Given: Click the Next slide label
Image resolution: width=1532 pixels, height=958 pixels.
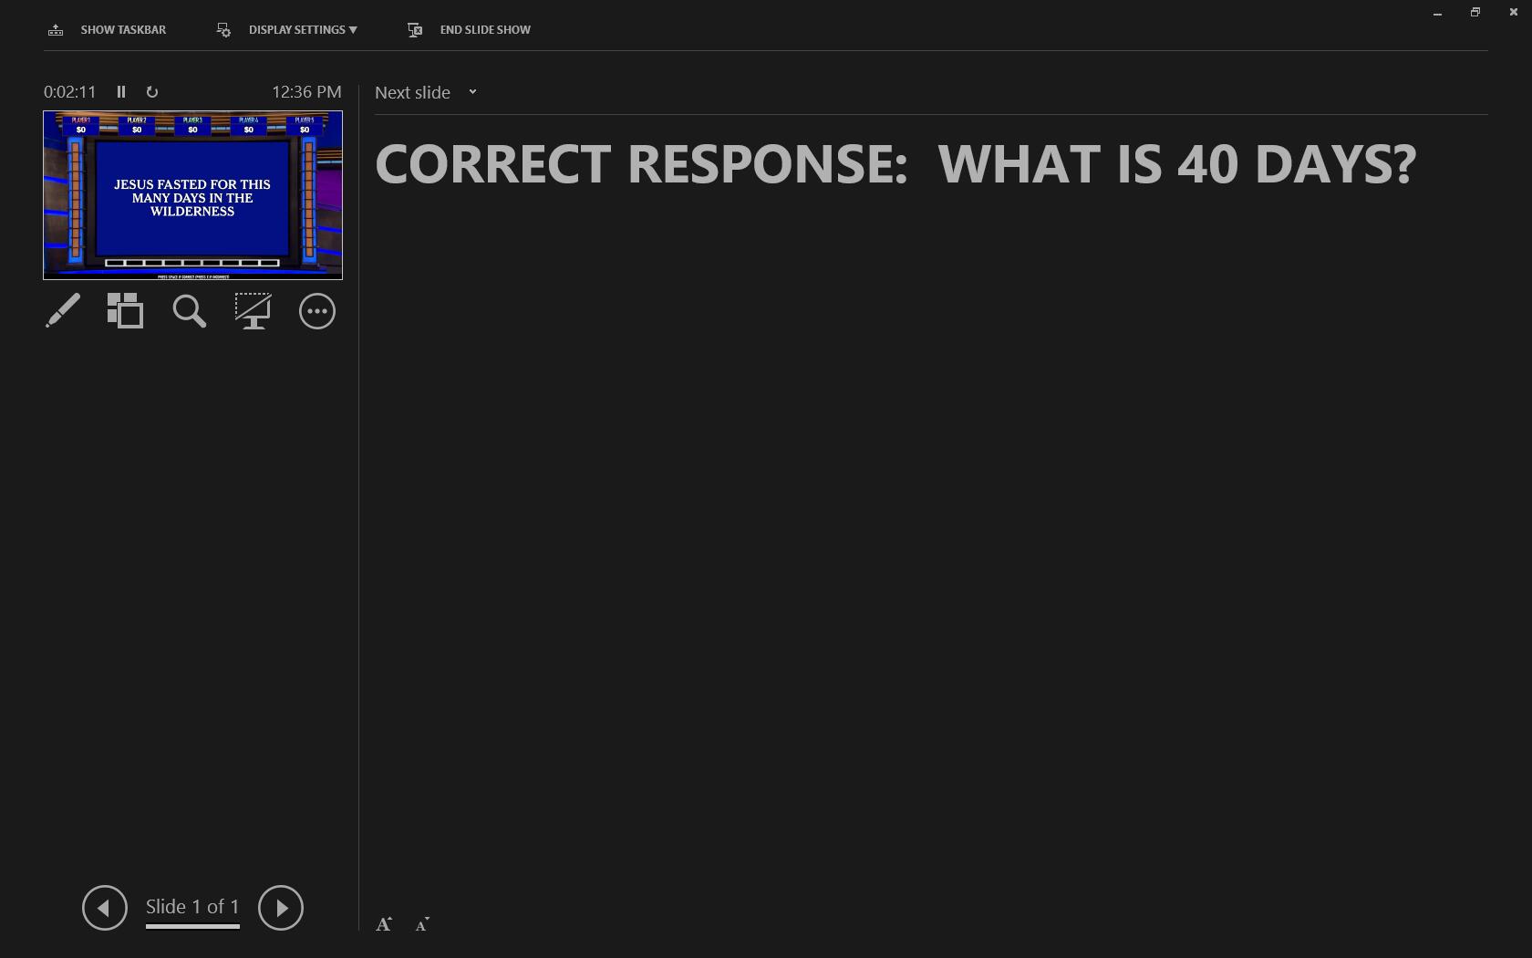Looking at the screenshot, I should (x=412, y=93).
